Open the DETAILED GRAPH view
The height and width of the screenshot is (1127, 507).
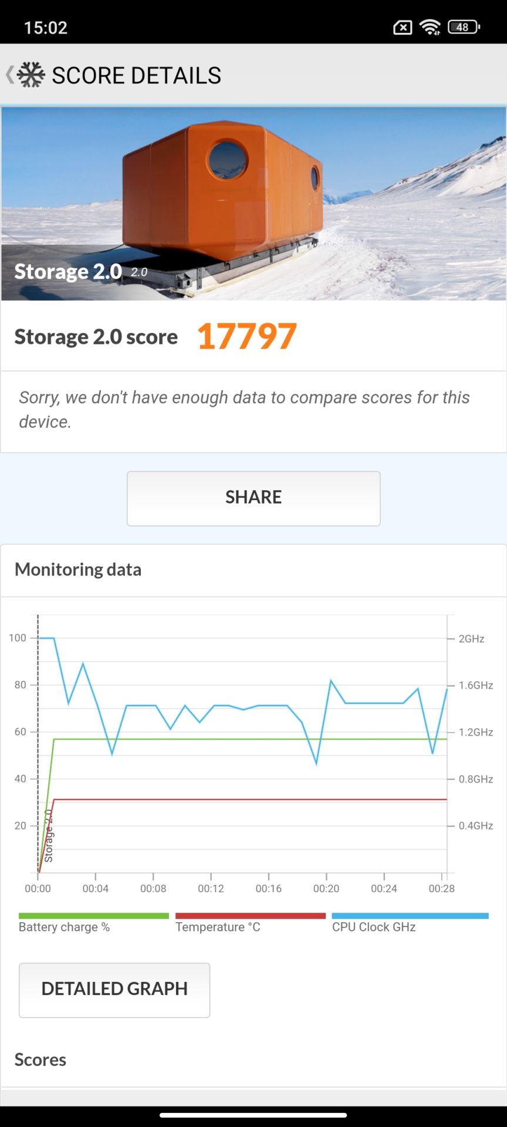(114, 990)
